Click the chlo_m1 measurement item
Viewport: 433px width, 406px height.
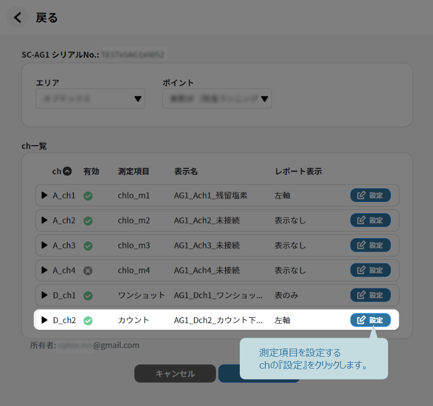[x=134, y=195]
